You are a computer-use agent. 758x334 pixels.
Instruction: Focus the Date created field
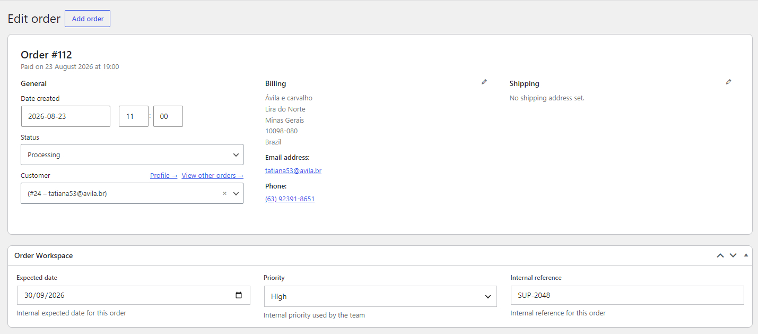[66, 116]
